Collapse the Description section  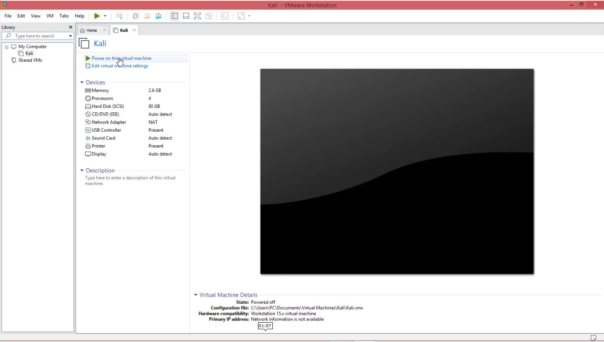tap(82, 170)
